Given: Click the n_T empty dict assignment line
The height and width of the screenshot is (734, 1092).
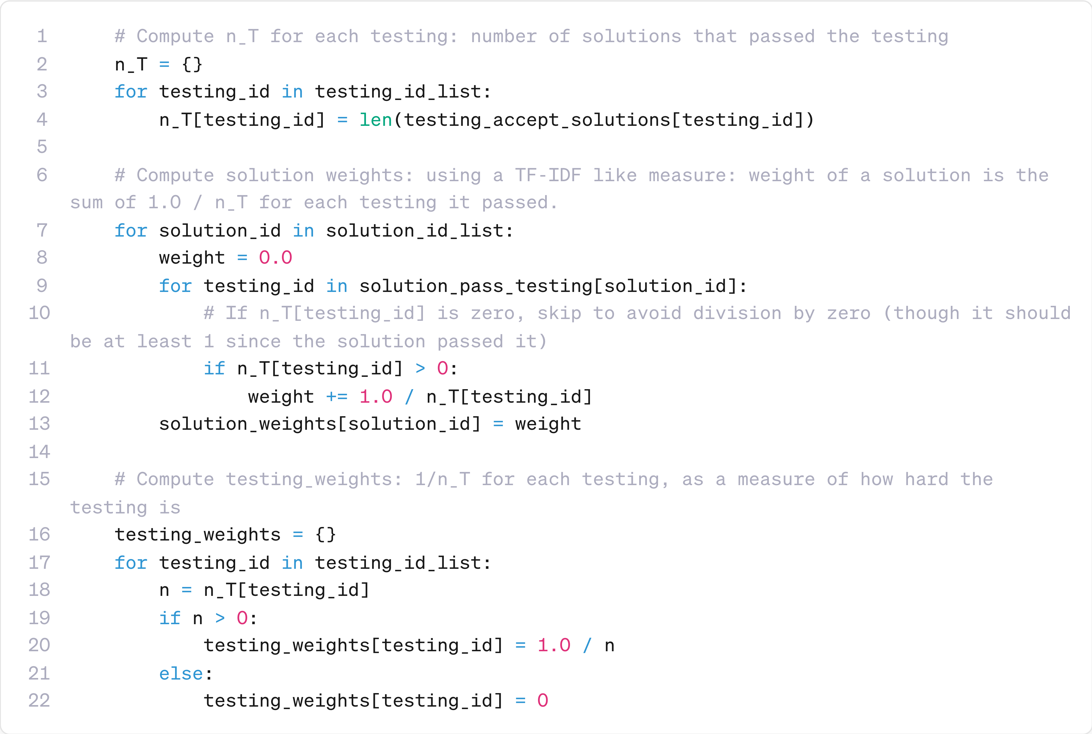Looking at the screenshot, I should (158, 64).
